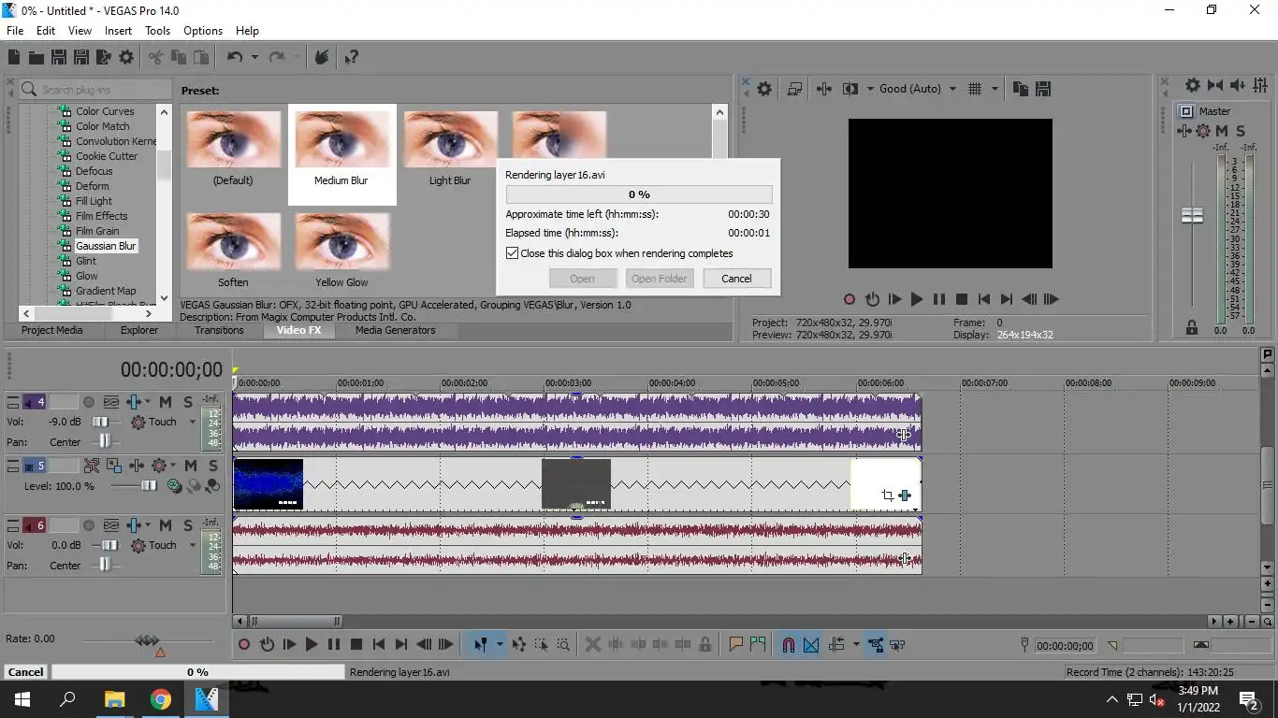The width and height of the screenshot is (1278, 718).
Task: Insert a marker with the marker icon
Action: [x=735, y=644]
